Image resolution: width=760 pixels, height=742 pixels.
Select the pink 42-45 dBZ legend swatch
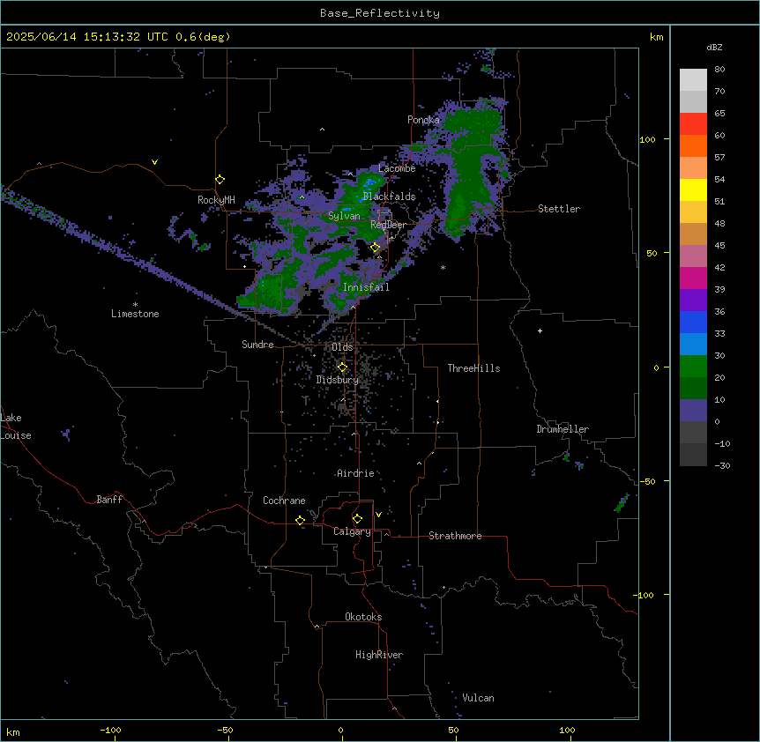click(x=693, y=256)
